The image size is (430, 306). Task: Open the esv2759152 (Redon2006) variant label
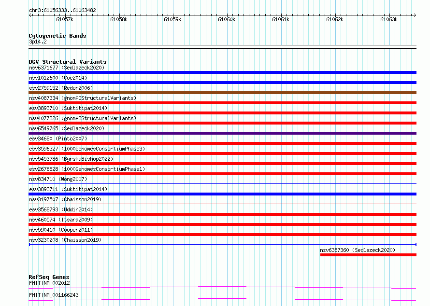tap(61, 88)
